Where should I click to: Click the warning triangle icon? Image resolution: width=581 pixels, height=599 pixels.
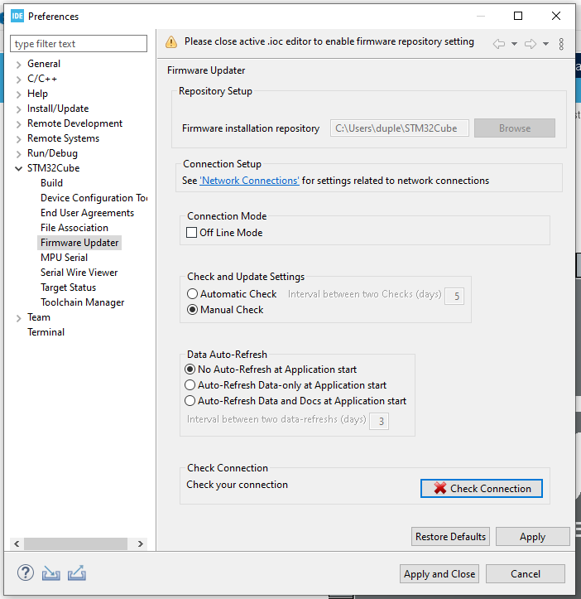point(171,42)
